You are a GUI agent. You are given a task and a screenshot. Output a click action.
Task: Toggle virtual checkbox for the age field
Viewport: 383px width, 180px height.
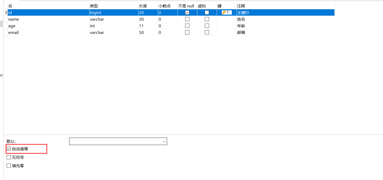207,26
